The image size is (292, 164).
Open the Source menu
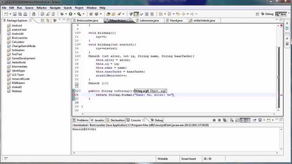pos(29,8)
